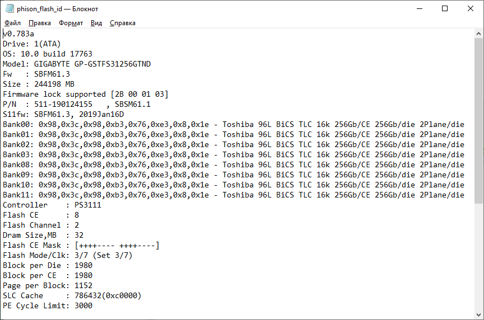This screenshot has height=320, width=484.
Task: Click the Size : 244198 MB line
Action: [39, 84]
